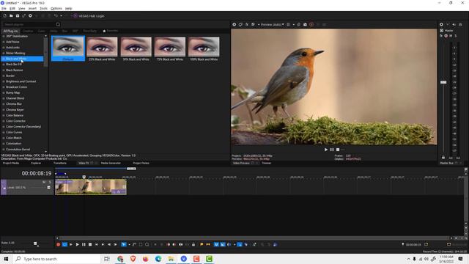Click the bird video clip on timeline
Viewport: 469px width, 264px height.
click(x=91, y=187)
